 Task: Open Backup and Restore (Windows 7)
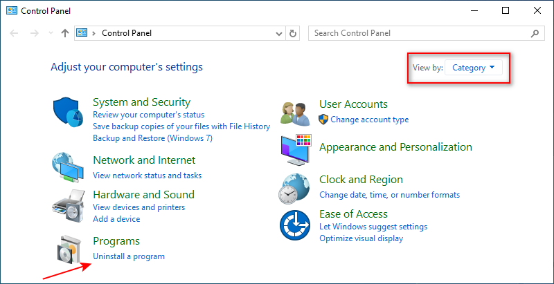point(152,138)
